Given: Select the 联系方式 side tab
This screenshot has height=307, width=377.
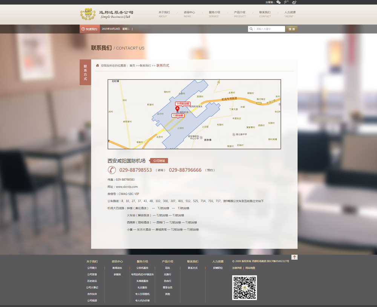Looking at the screenshot, I should (x=85, y=72).
